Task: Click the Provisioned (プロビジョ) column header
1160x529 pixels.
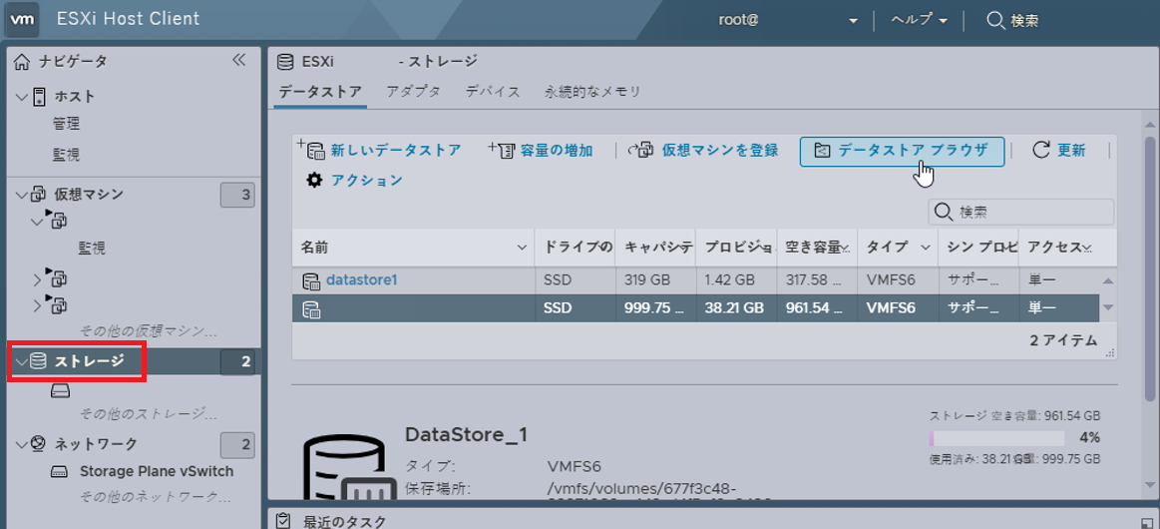Action: tap(736, 248)
